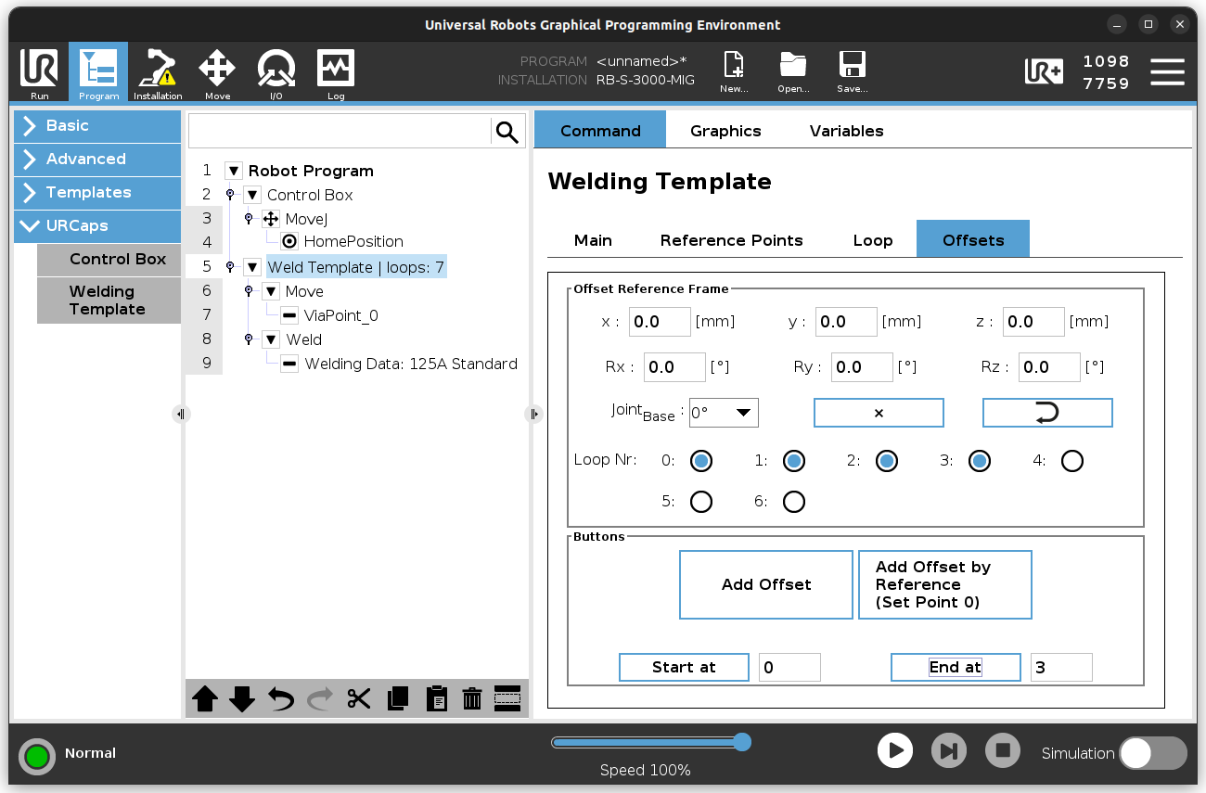Click the trash delete icon
The image size is (1206, 793).
coord(471,698)
